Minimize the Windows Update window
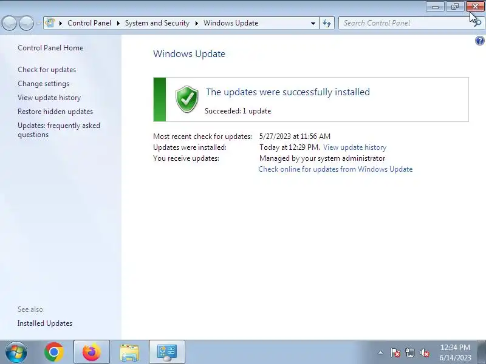The width and height of the screenshot is (486, 364). click(x=435, y=7)
